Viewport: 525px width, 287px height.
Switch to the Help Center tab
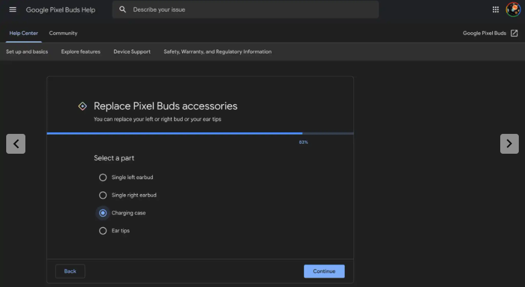(24, 33)
